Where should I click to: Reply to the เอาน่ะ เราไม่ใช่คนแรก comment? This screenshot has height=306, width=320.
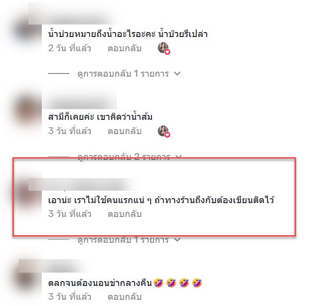124,214
